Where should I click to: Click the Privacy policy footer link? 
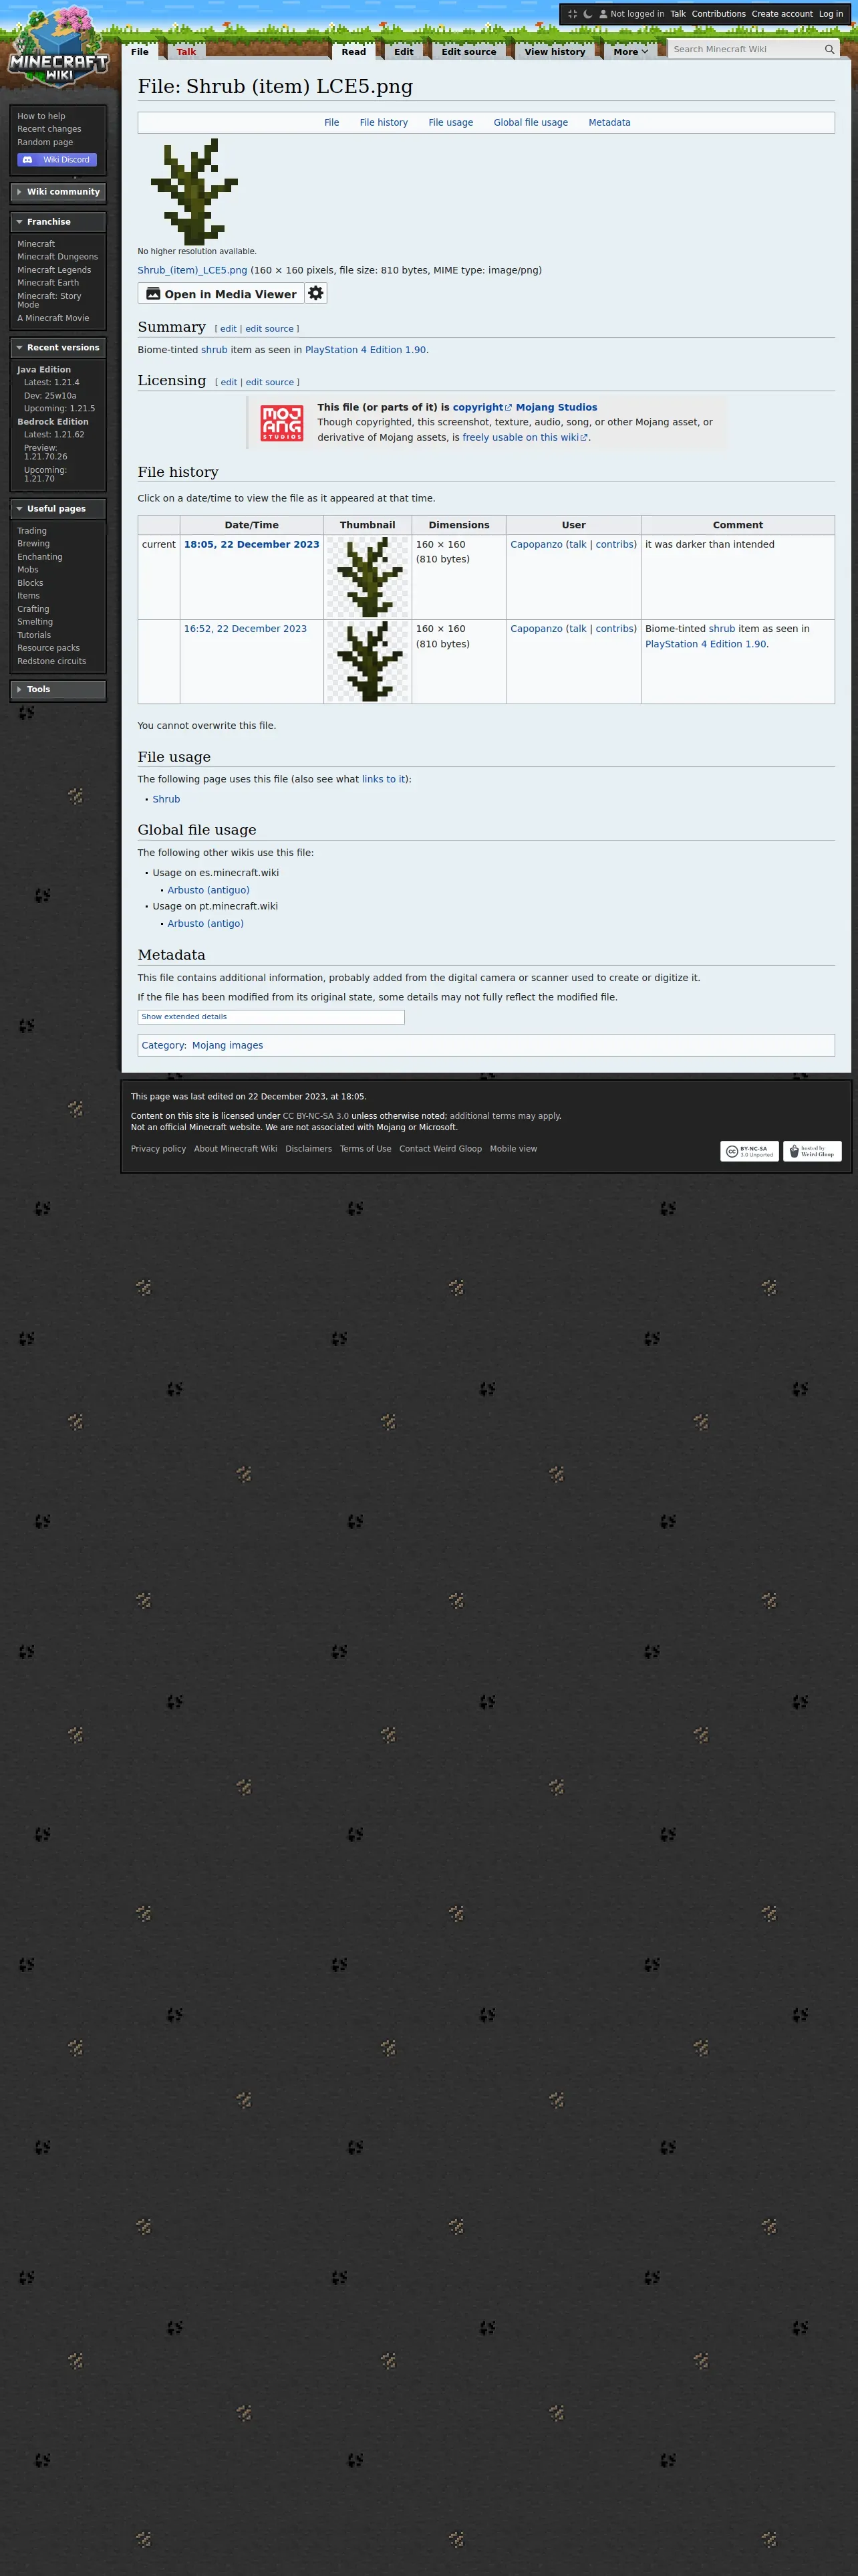158,1149
